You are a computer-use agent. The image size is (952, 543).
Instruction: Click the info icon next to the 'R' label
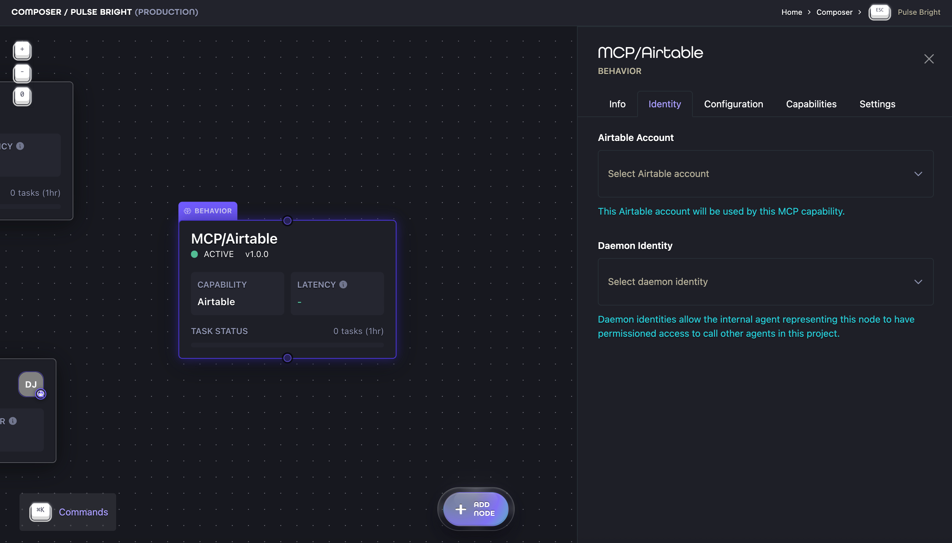pos(13,421)
